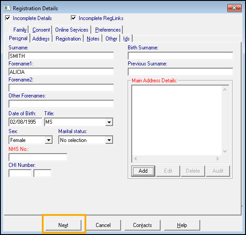Click into the NHS No. field

[x=38, y=157]
